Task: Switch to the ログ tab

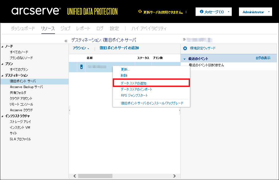Action: click(100, 28)
